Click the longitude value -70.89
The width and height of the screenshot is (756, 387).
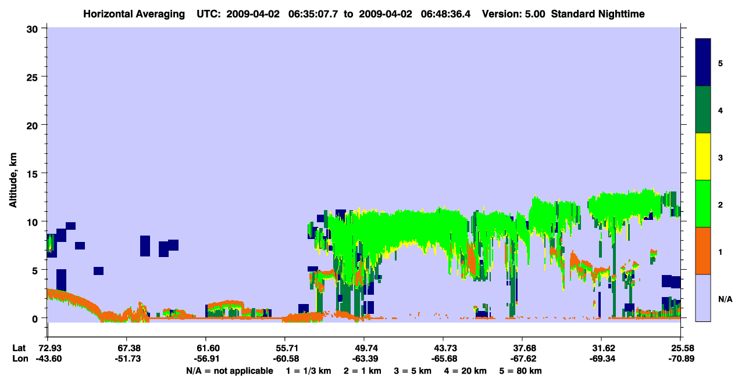pyautogui.click(x=680, y=359)
